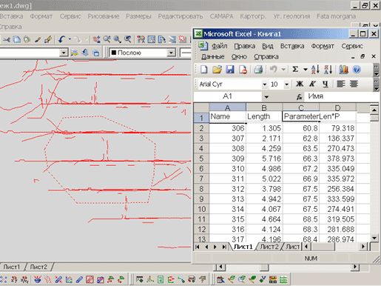Image resolution: width=381 pixels, height=286 pixels.
Task: Open Excel Вставка menu
Action: [292, 46]
